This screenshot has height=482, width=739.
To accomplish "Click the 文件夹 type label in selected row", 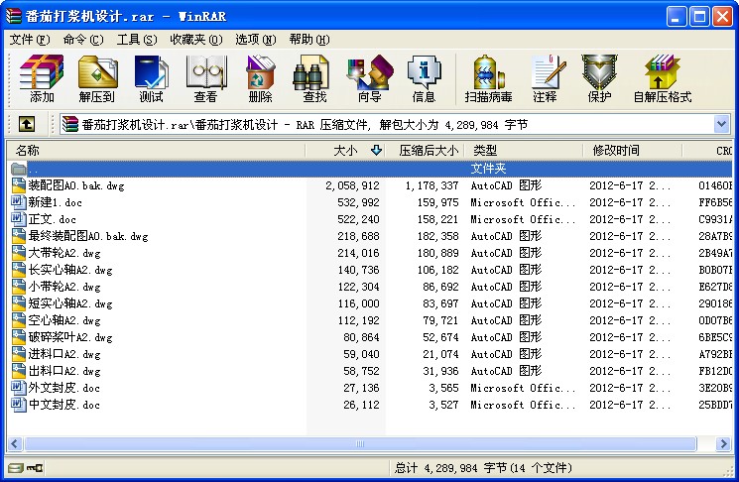I will [488, 169].
